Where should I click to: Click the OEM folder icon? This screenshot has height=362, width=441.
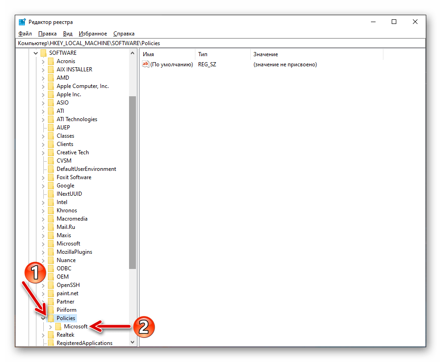coord(51,277)
